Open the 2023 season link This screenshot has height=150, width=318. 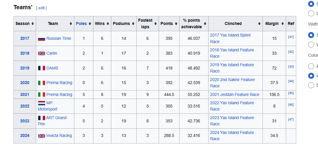point(25,121)
